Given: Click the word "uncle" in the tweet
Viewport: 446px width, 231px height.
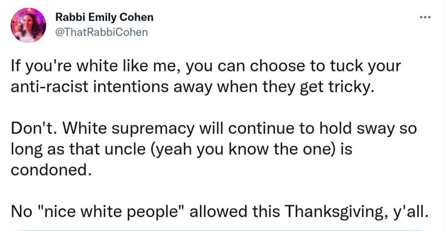Looking at the screenshot, I should (130, 150).
